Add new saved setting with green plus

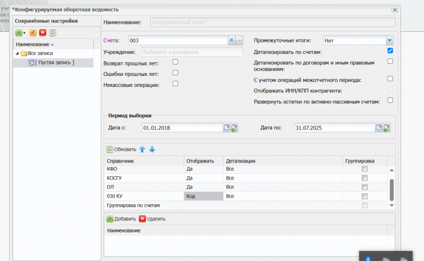(19, 32)
